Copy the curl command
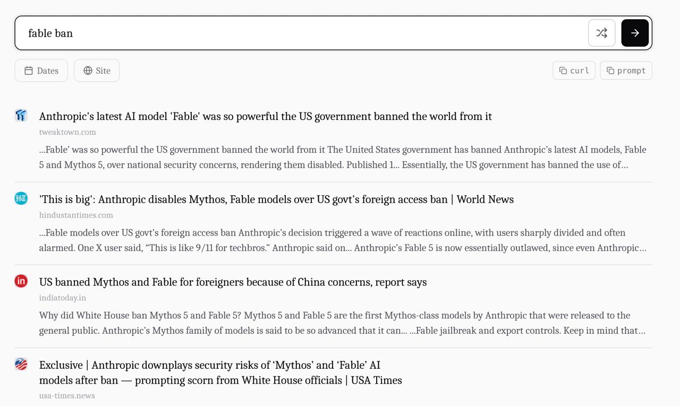680x406 pixels. tap(574, 71)
